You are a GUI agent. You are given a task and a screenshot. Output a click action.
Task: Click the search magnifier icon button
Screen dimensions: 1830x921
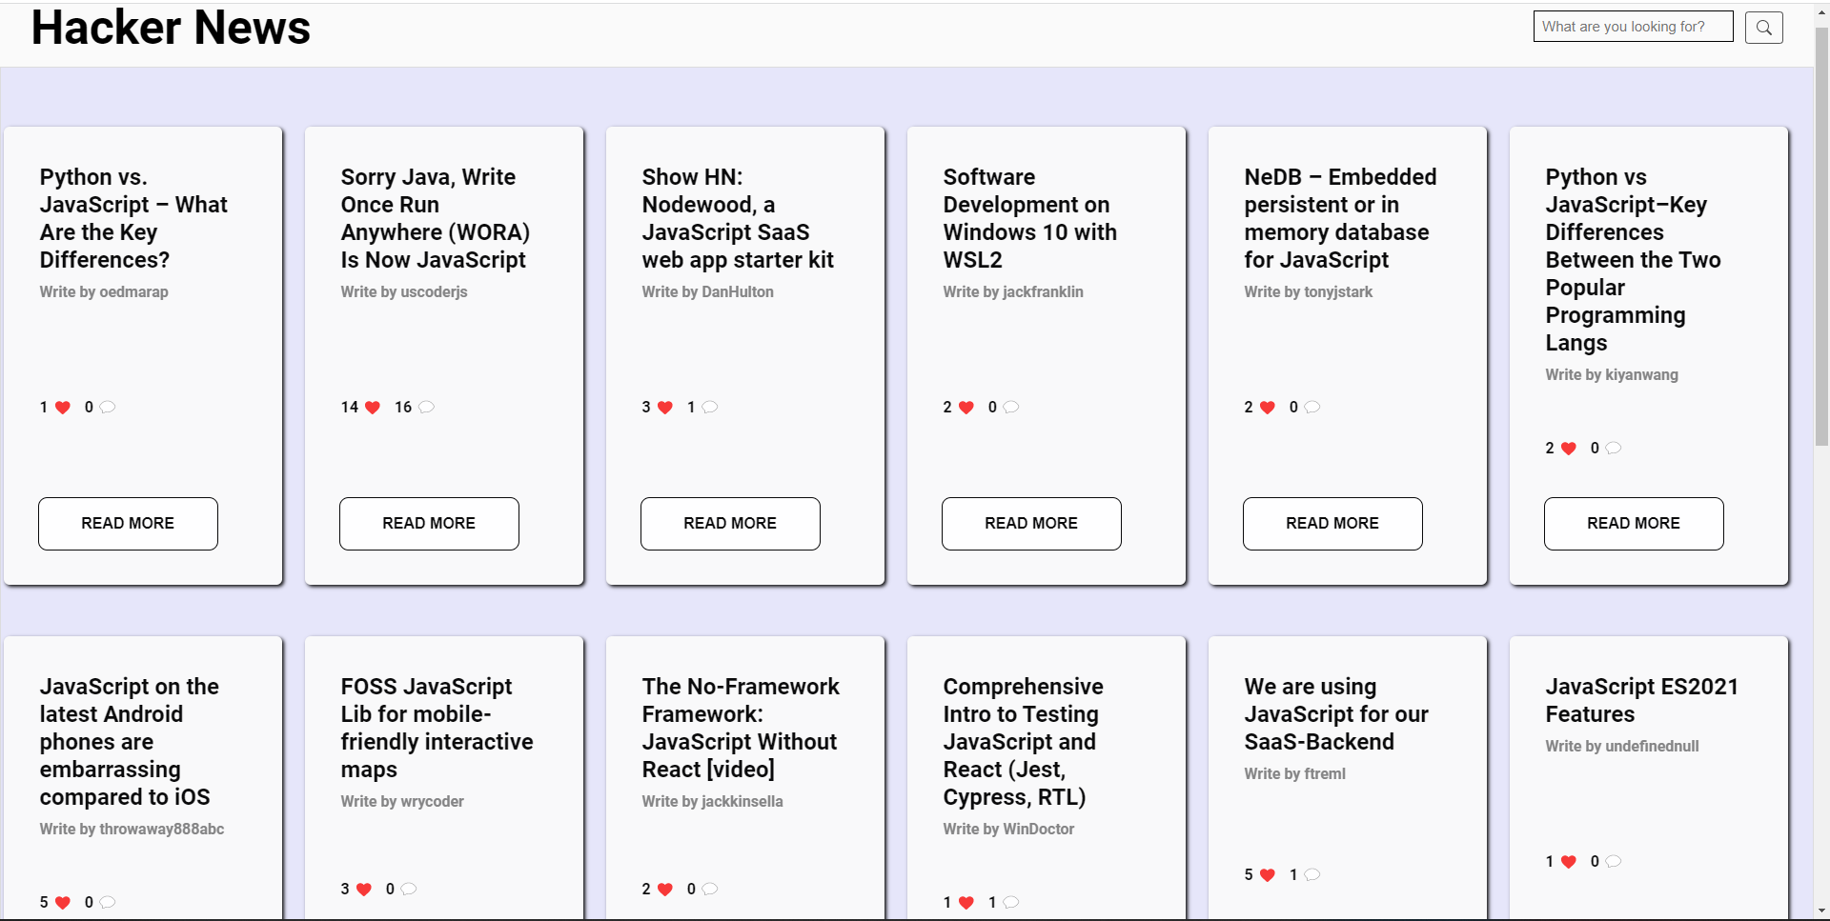(1763, 27)
